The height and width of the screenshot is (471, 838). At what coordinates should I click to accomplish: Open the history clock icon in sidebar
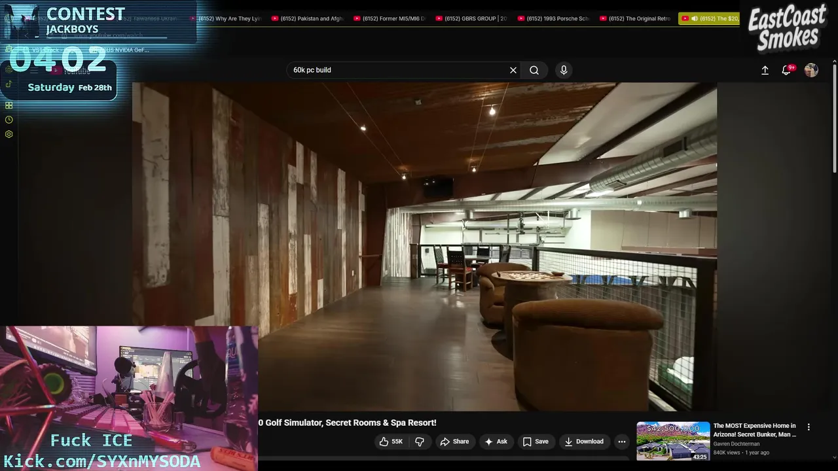coord(9,120)
